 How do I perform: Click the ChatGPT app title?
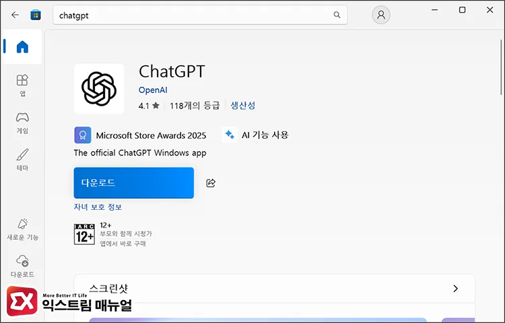click(172, 71)
